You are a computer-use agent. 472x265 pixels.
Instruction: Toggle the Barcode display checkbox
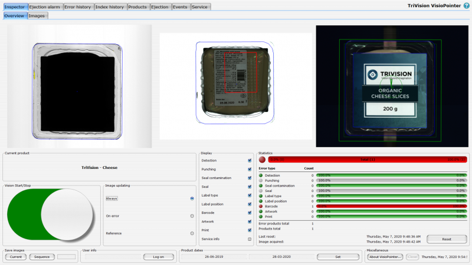click(250, 213)
